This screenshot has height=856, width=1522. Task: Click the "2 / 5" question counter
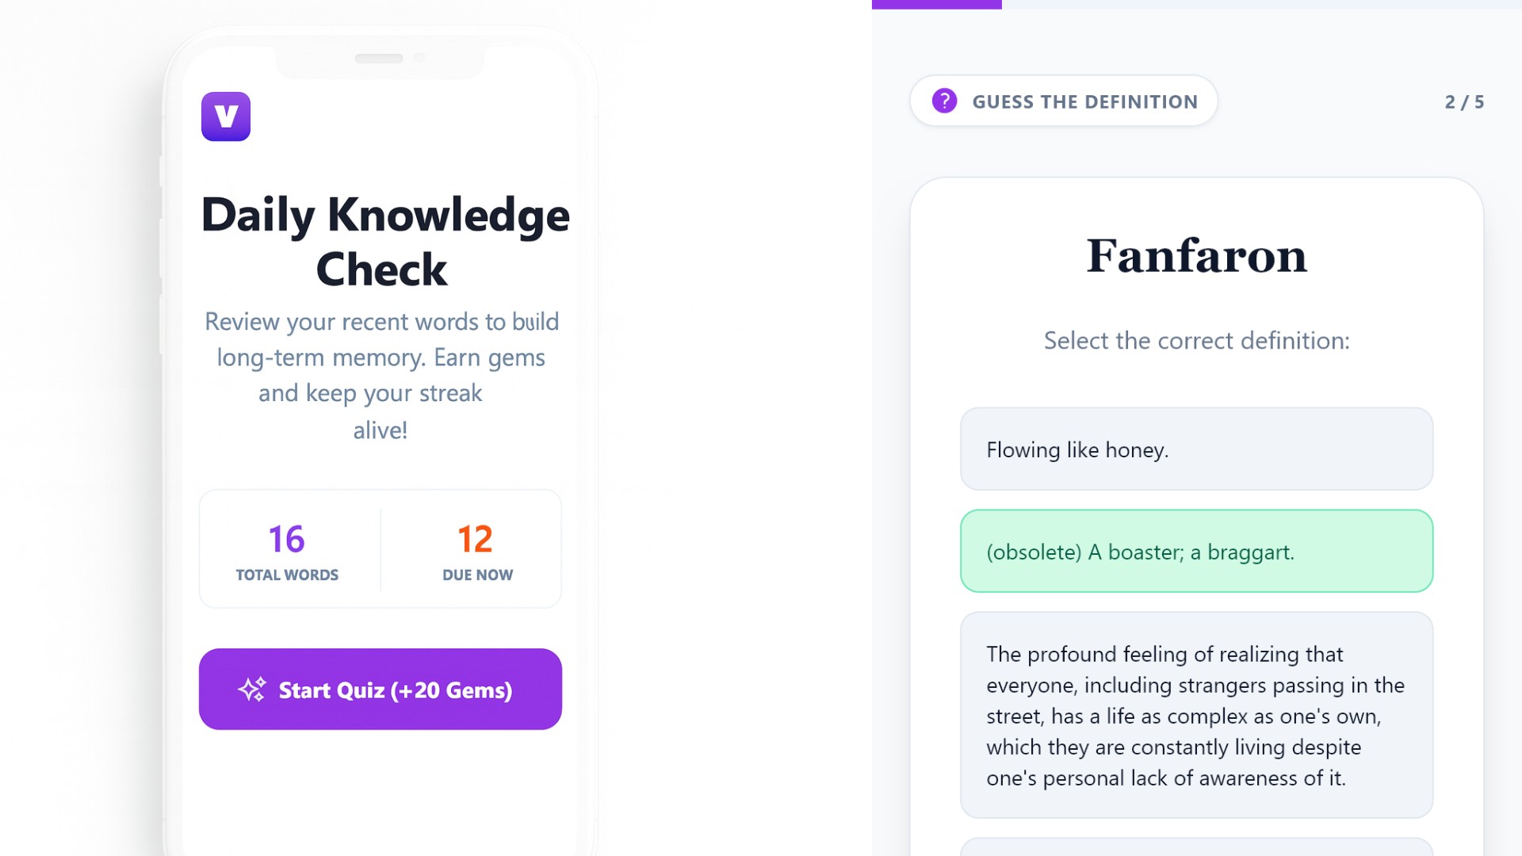click(1464, 102)
